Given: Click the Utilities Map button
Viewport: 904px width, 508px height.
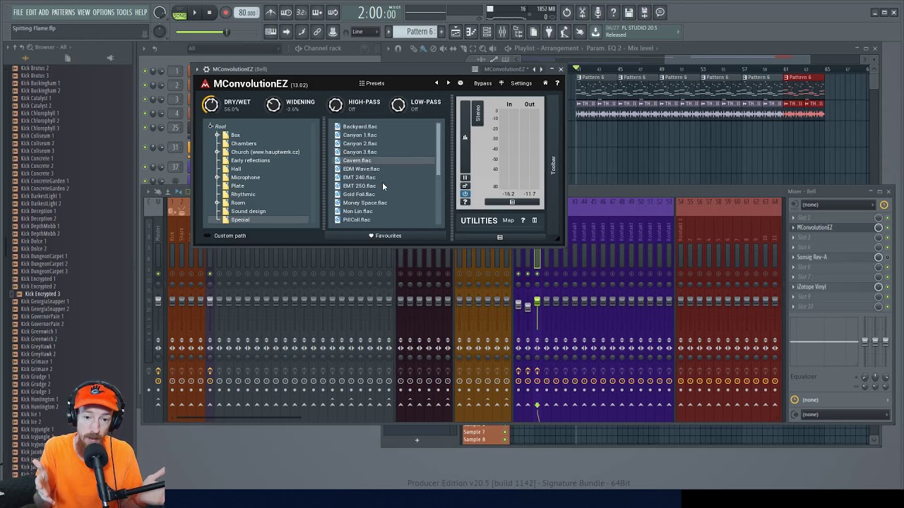Looking at the screenshot, I should (x=508, y=220).
